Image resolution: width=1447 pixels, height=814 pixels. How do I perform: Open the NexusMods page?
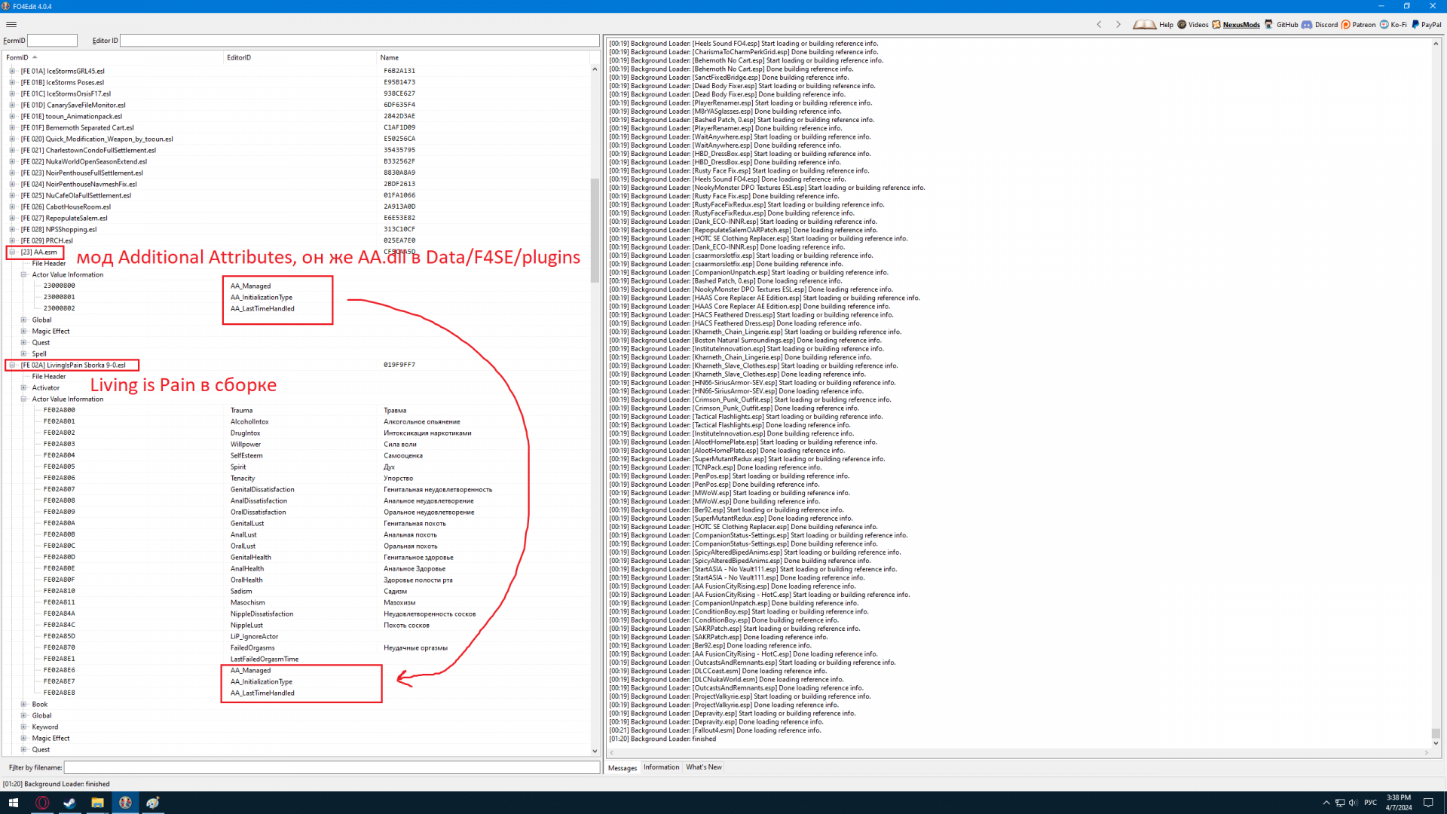click(1235, 25)
